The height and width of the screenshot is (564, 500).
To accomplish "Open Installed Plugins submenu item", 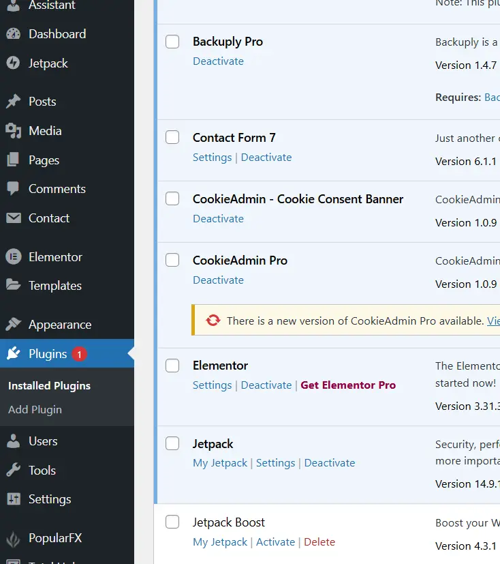I will click(49, 385).
